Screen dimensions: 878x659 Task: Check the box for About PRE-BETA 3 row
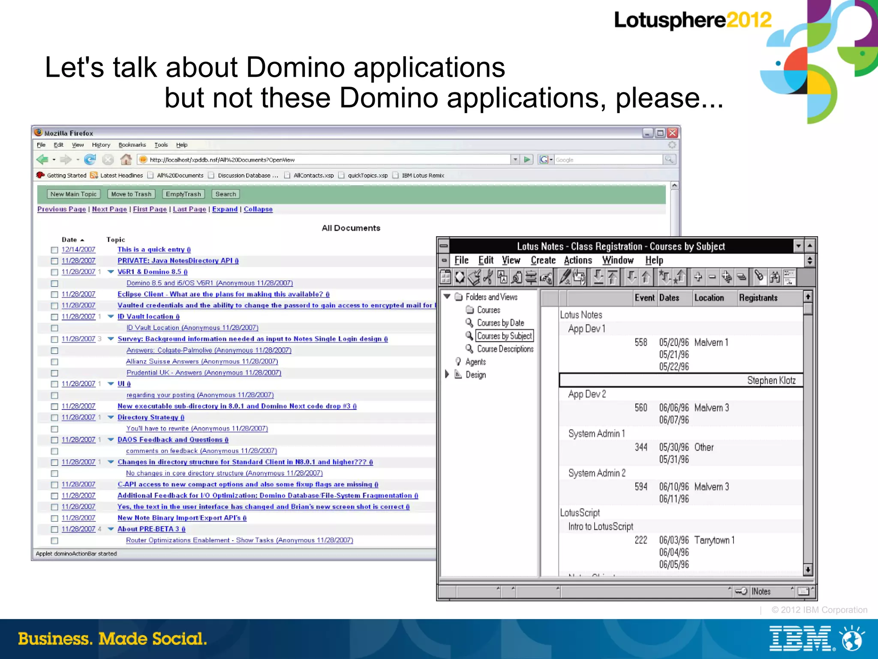[54, 530]
